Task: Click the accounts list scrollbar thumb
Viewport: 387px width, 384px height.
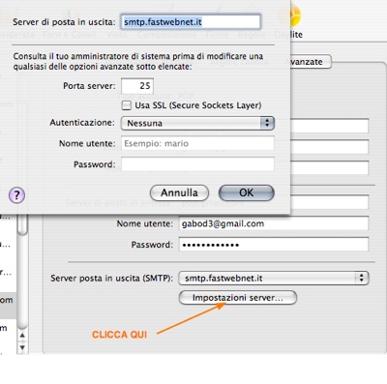Action: (22, 225)
